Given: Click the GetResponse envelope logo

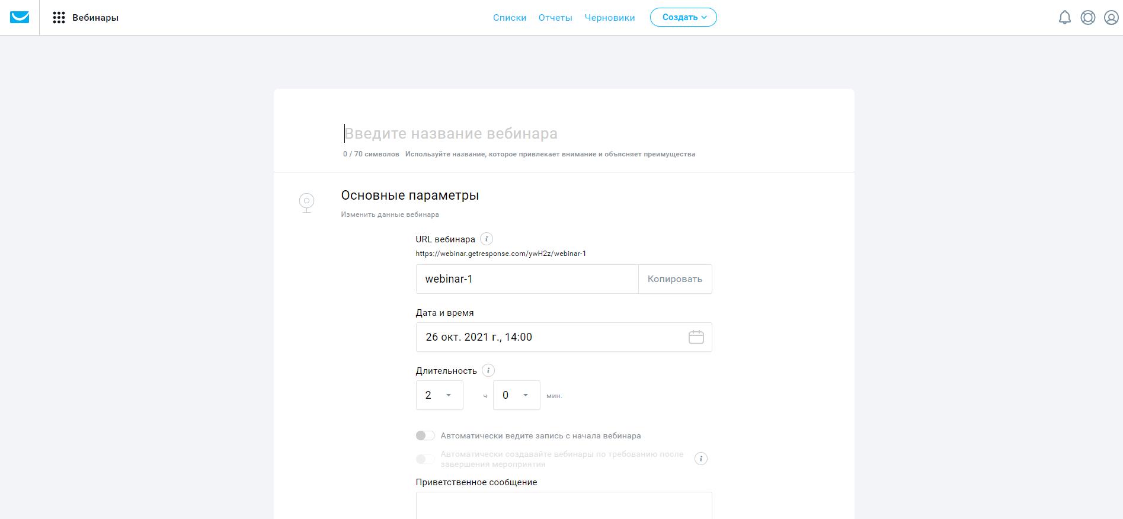Looking at the screenshot, I should pyautogui.click(x=20, y=17).
